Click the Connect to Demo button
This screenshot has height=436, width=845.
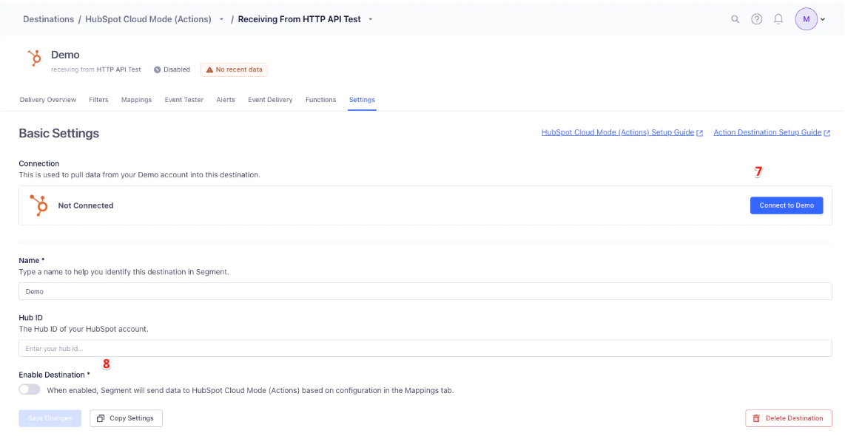tap(787, 205)
